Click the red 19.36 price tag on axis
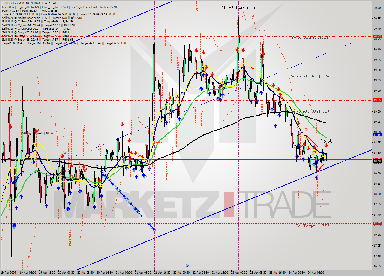This screenshot has width=384, height=276. point(377,100)
